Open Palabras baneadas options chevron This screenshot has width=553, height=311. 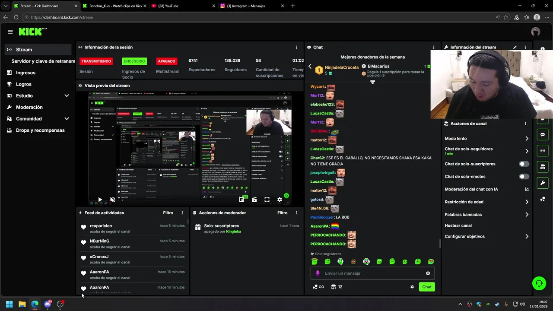527,215
